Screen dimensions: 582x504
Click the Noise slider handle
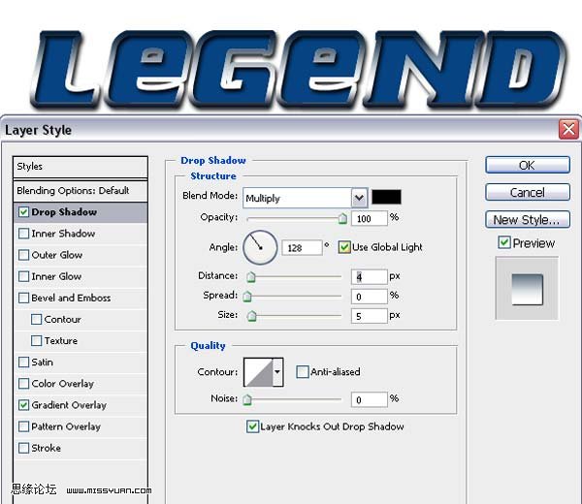[247, 399]
